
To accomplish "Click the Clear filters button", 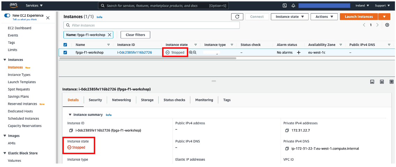I will click(135, 35).
